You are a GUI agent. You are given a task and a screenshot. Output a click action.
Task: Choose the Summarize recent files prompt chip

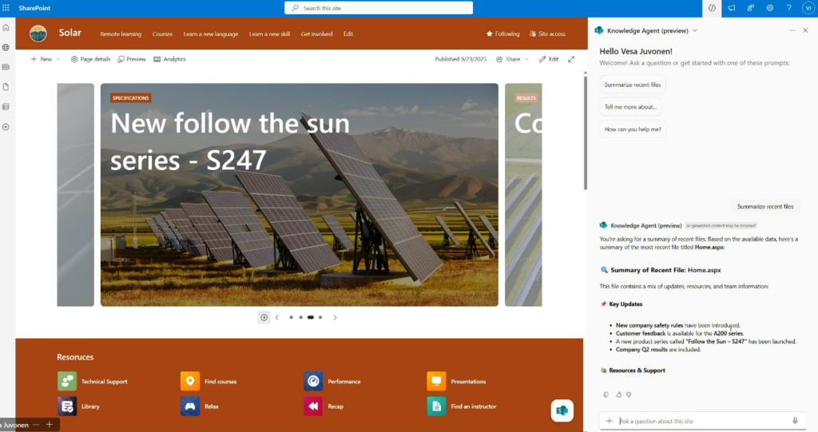click(633, 85)
